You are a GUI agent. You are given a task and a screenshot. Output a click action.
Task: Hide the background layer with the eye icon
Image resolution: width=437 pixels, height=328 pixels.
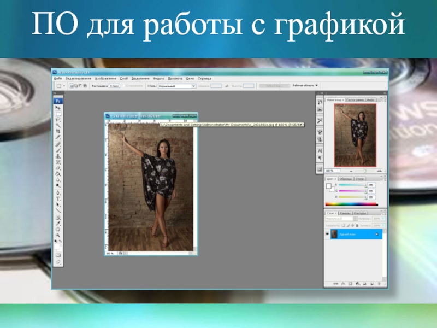click(328, 234)
